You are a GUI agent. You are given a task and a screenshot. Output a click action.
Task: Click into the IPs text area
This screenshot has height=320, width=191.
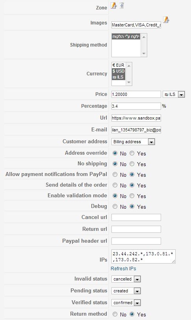pyautogui.click(x=143, y=256)
